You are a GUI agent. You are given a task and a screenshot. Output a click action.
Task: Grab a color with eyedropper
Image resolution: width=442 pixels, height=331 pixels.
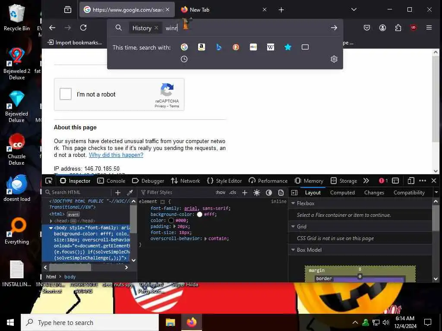click(130, 193)
